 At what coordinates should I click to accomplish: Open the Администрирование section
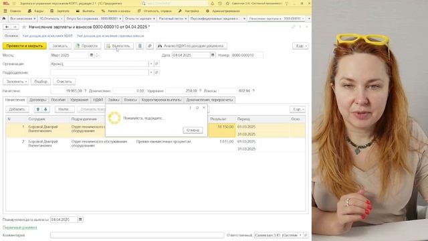pos(223,11)
